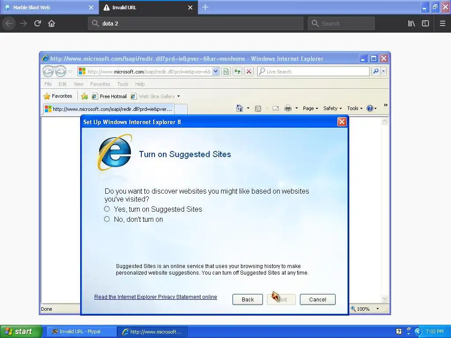The image size is (451, 338).
Task: Click the IE scrollbar down arrow
Action: point(384,299)
